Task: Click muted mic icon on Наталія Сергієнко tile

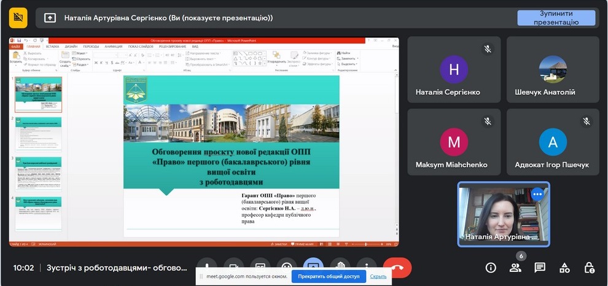Action: [488, 49]
